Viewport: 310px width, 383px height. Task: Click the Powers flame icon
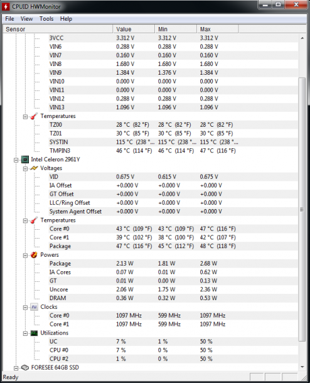(x=34, y=255)
